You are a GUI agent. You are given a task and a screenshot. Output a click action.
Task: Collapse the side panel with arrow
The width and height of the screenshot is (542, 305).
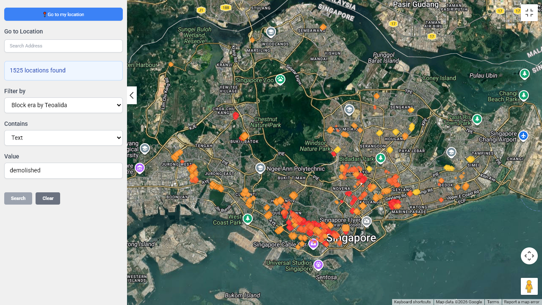coord(132,95)
